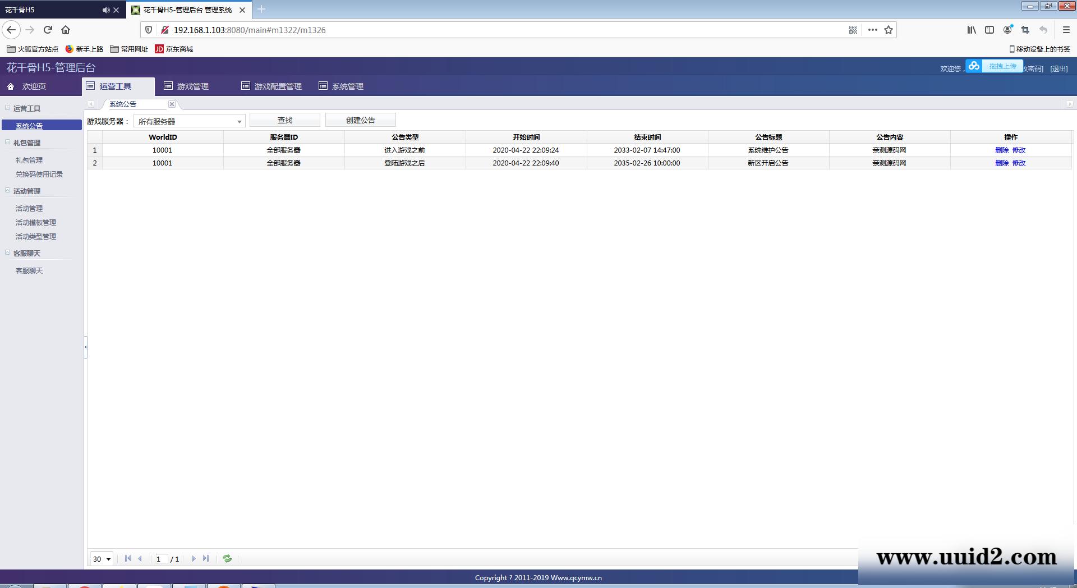Open the page size dropdown showing 30
The width and height of the screenshot is (1077, 588).
(102, 559)
